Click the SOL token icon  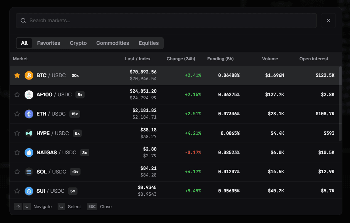click(x=29, y=171)
